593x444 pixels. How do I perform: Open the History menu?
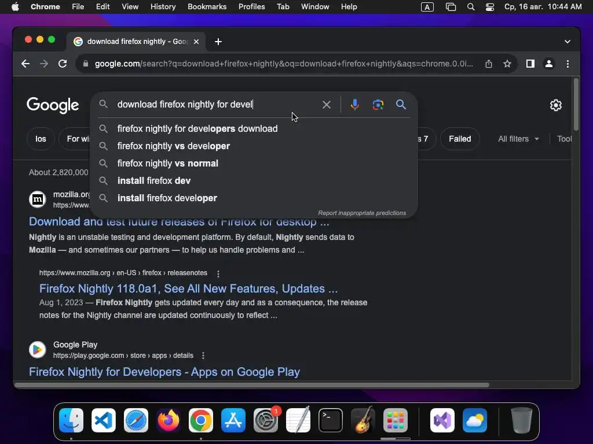tap(163, 7)
